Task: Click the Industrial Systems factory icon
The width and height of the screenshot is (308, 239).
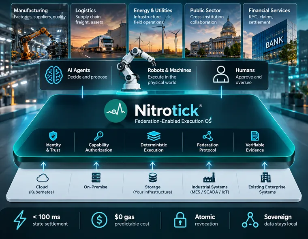Action: (209, 177)
